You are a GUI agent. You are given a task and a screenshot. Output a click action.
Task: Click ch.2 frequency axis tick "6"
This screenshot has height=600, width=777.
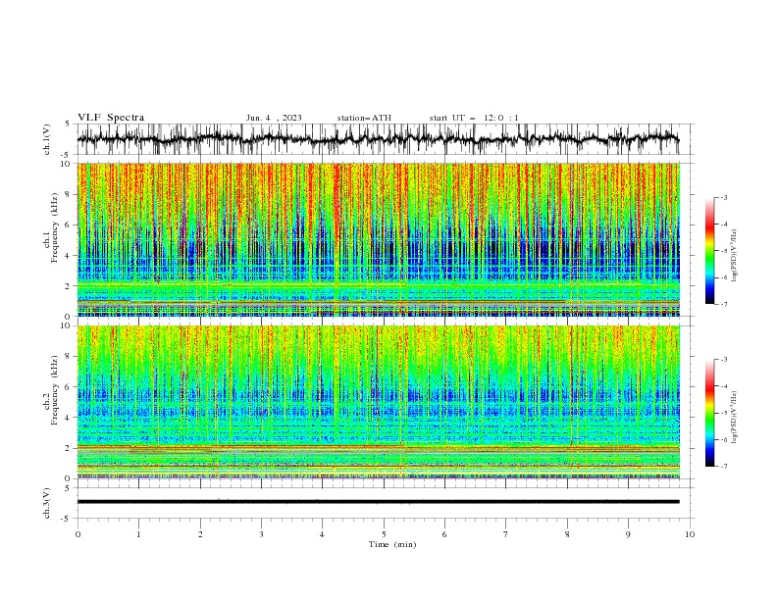pyautogui.click(x=70, y=386)
